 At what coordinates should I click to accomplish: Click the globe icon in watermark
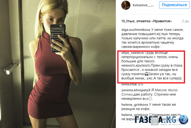pyautogui.click(x=183, y=119)
